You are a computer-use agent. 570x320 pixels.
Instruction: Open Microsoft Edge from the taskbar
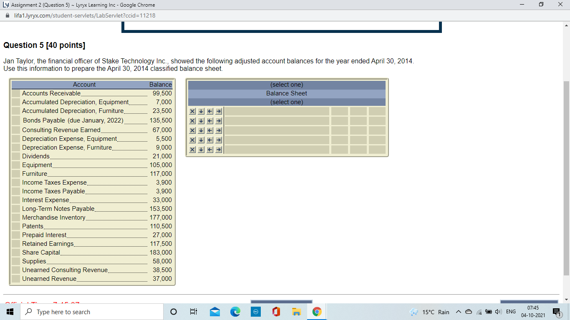click(235, 311)
